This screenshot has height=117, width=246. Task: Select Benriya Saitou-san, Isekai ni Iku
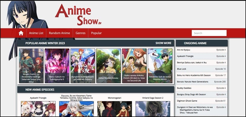192,63
